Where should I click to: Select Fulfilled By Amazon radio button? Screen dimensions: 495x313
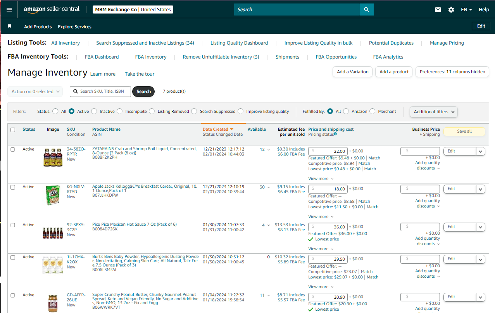click(346, 111)
